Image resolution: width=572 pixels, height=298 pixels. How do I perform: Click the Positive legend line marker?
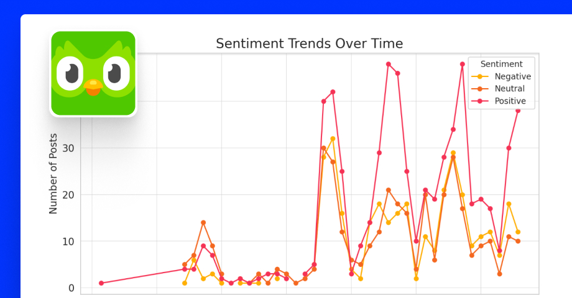click(481, 101)
